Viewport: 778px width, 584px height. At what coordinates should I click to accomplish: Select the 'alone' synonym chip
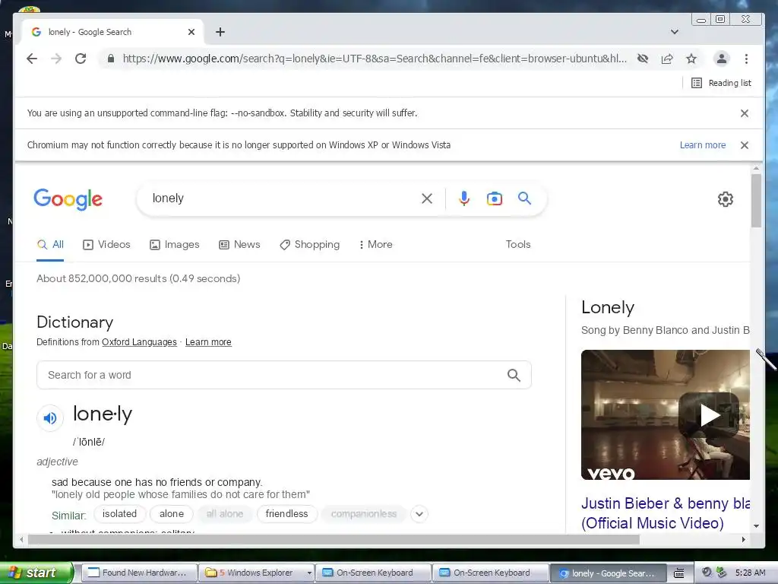(x=172, y=514)
